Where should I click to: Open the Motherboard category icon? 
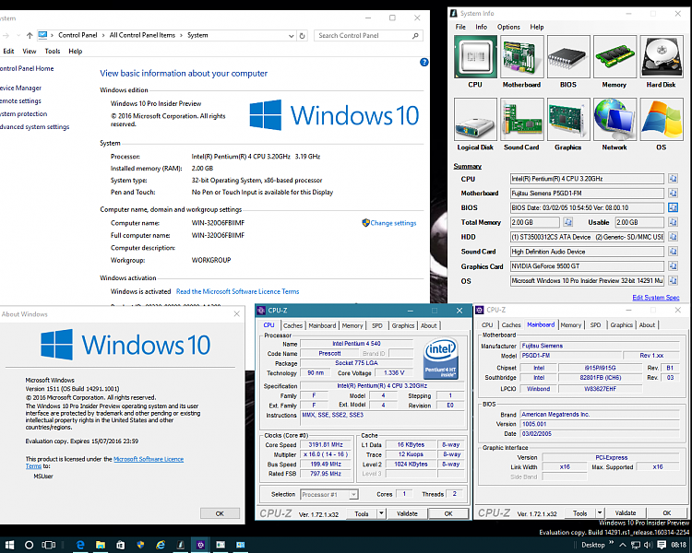click(x=521, y=57)
